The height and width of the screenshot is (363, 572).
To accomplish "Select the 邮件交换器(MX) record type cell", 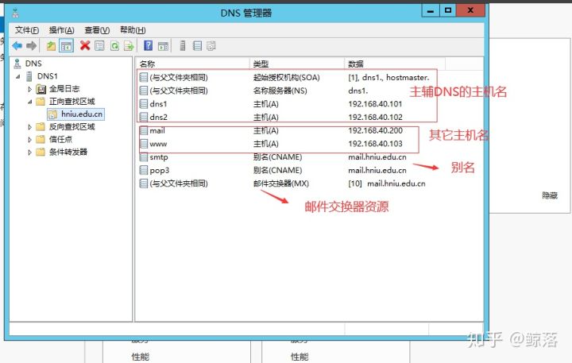I will click(x=281, y=183).
